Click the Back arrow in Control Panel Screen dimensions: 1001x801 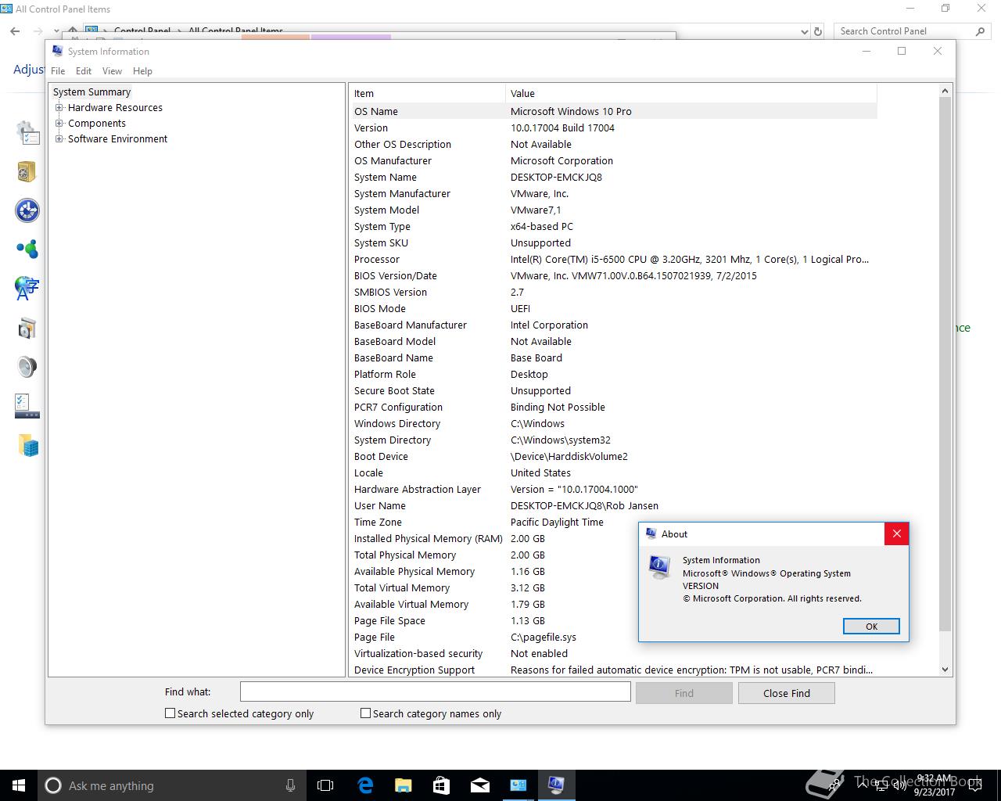click(x=15, y=31)
